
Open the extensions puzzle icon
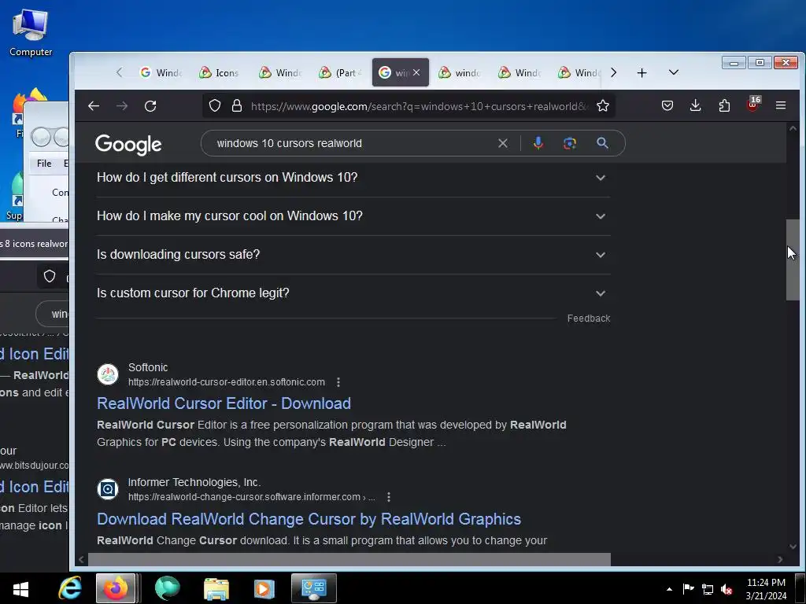[x=724, y=106]
